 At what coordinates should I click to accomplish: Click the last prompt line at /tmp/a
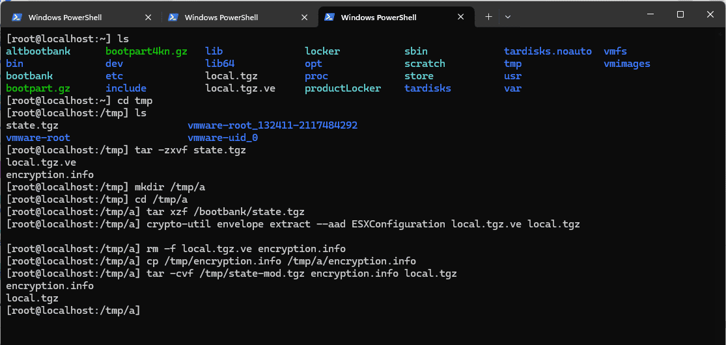click(73, 311)
